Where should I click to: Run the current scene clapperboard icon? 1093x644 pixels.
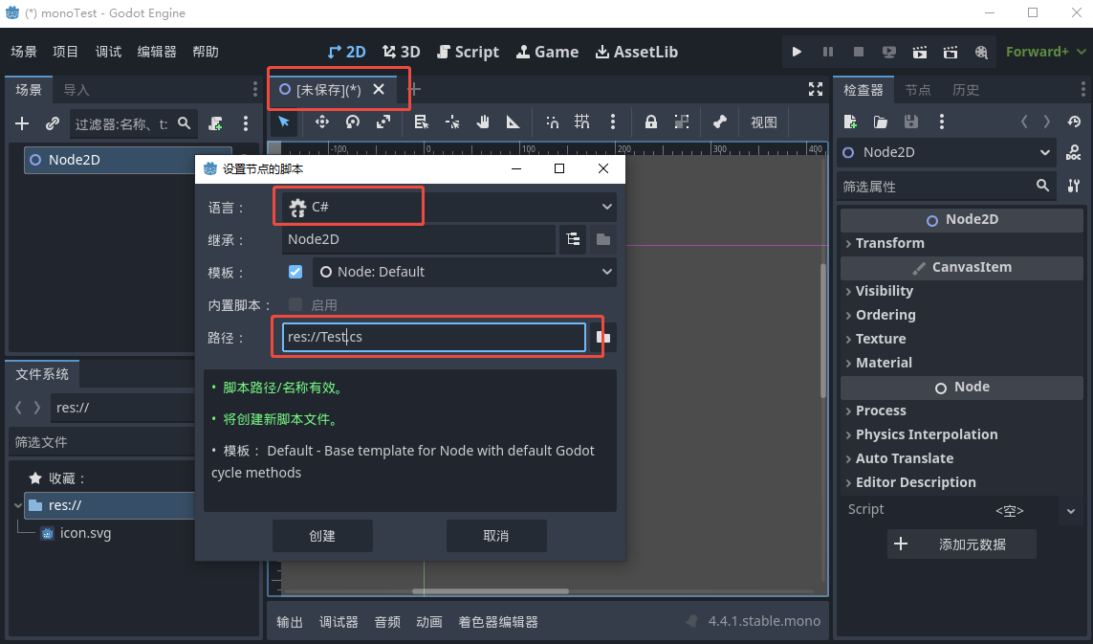920,52
